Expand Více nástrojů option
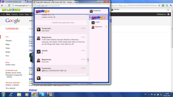This screenshot has height=97, width=173. point(10,88)
